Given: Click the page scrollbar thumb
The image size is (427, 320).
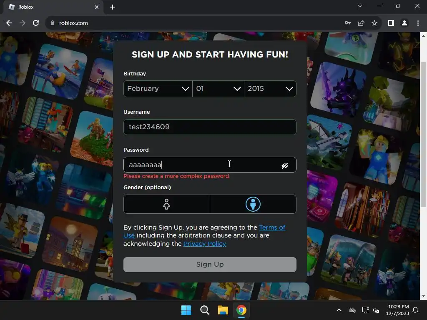Looking at the screenshot, I should 423,134.
